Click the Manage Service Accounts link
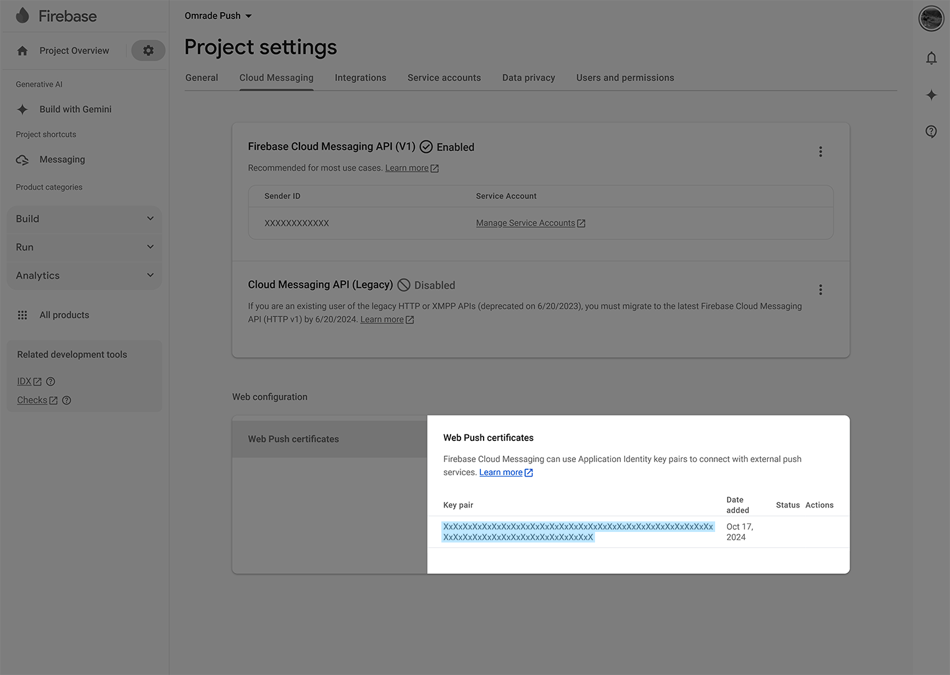 [x=525, y=222]
